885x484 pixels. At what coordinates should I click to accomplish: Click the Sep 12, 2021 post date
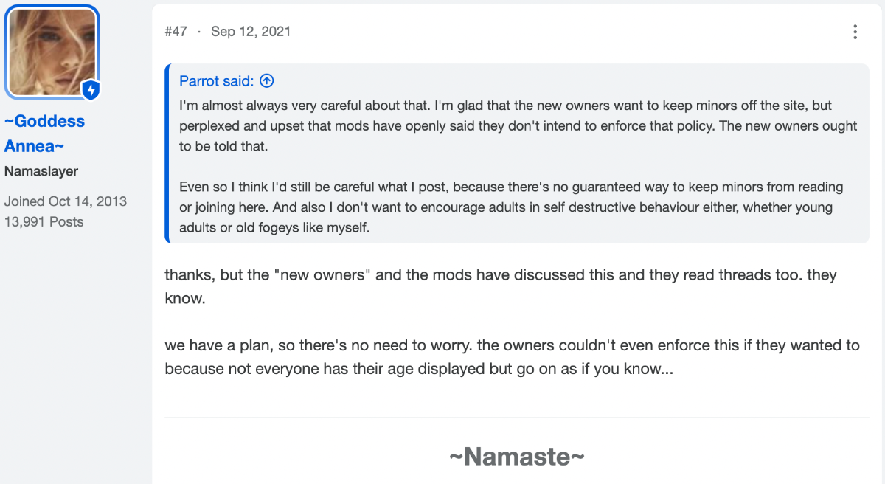tap(251, 32)
